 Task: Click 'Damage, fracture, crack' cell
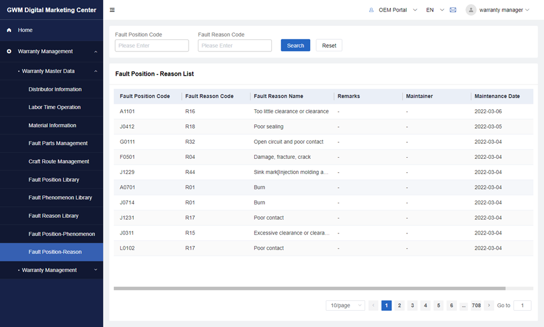coord(282,157)
